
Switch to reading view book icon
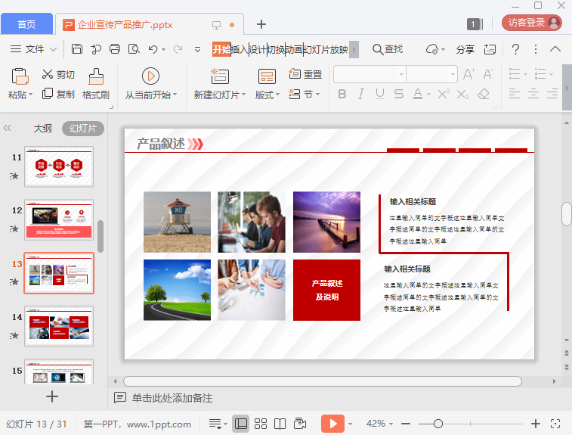(280, 424)
